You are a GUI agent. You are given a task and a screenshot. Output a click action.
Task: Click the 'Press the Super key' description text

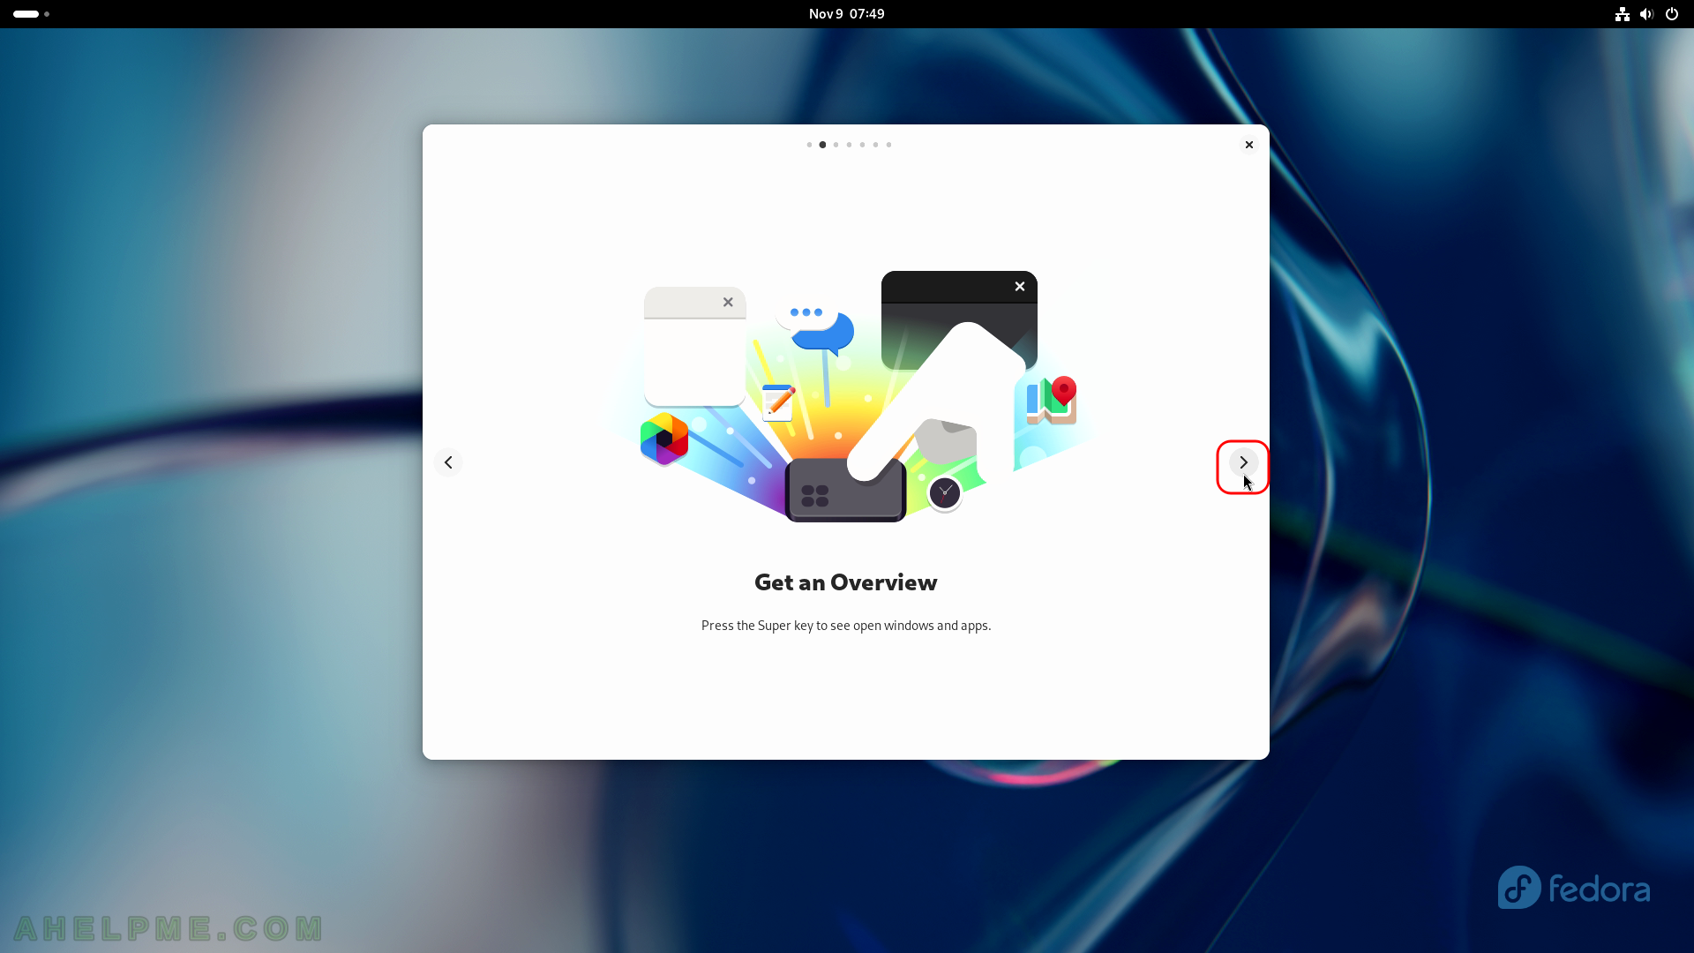pyautogui.click(x=845, y=626)
